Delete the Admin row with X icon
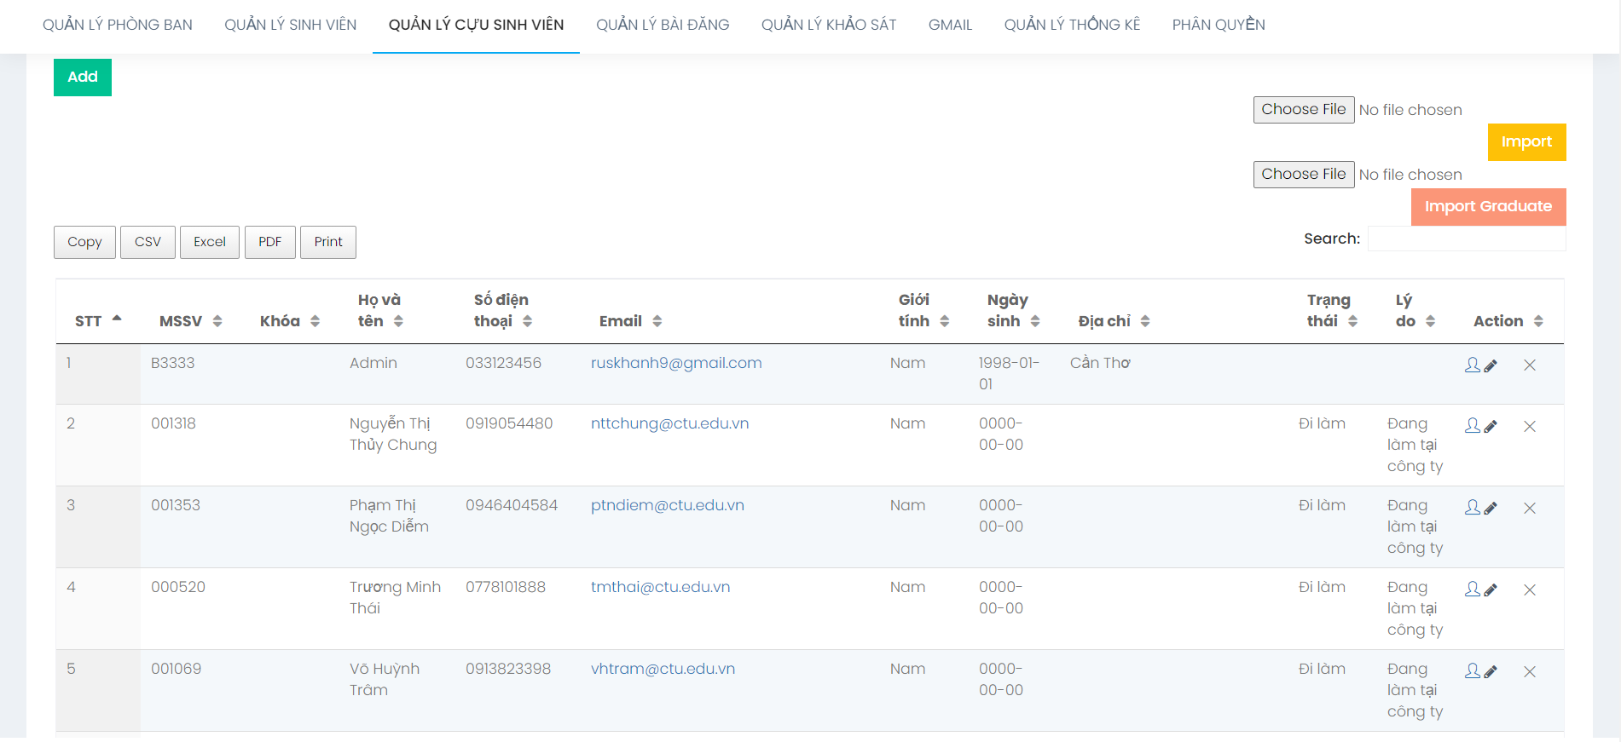 click(x=1530, y=365)
